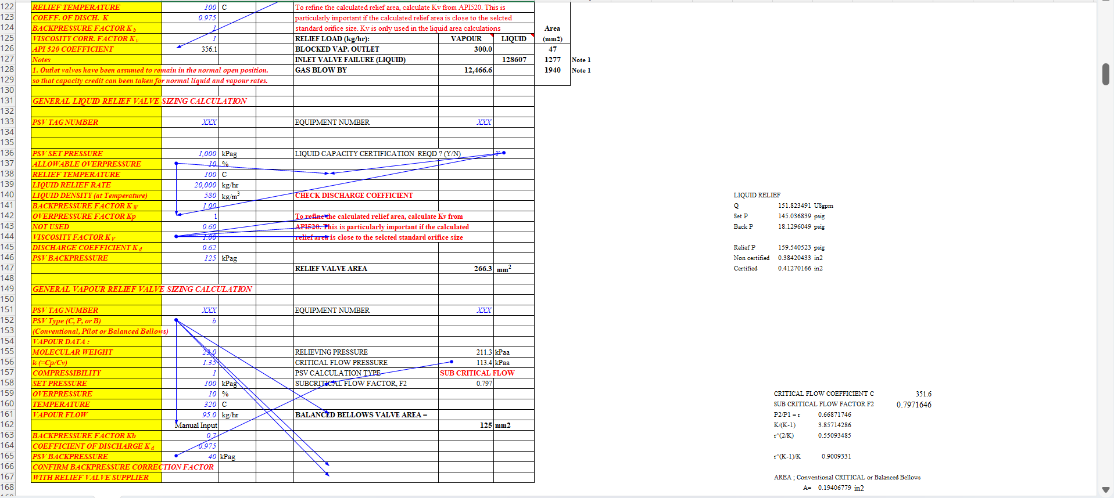The height and width of the screenshot is (498, 1114).
Task: Click the 0.797 subcritical factor value
Action: [466, 384]
